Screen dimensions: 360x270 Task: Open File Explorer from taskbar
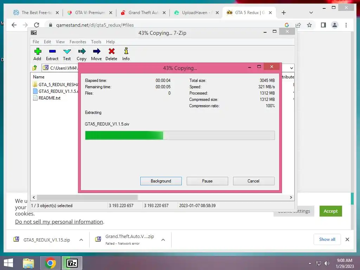click(29, 263)
